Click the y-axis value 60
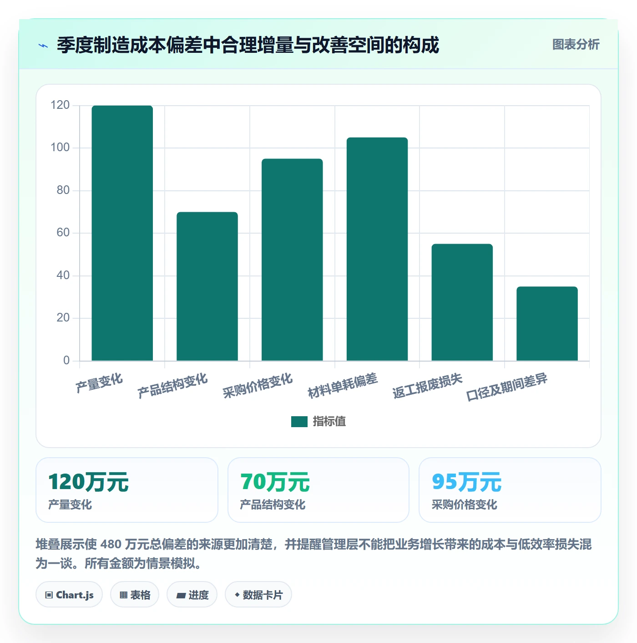 pyautogui.click(x=63, y=233)
